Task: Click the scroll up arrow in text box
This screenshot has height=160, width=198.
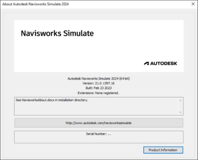Action: tap(180, 100)
